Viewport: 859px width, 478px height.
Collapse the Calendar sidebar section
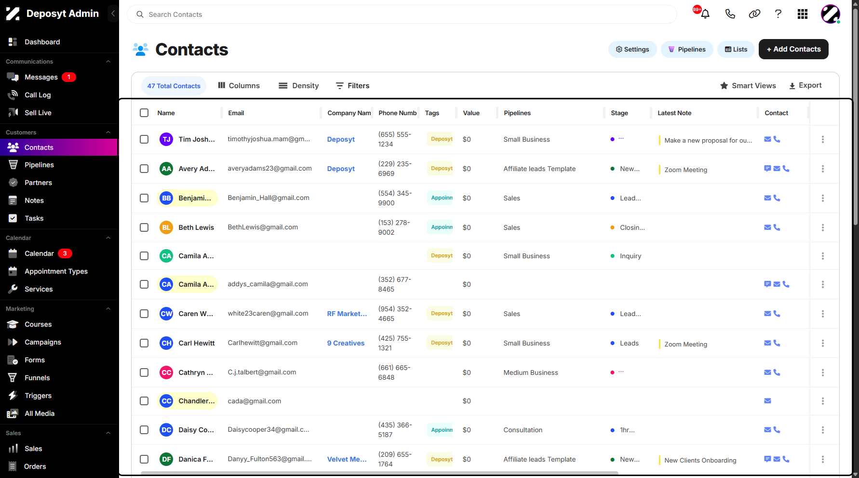(108, 238)
